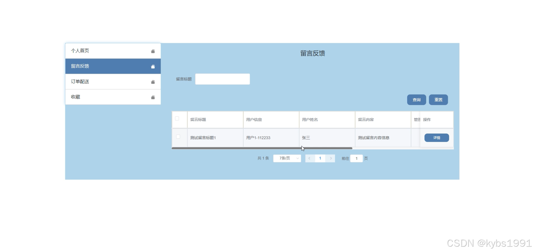Go to previous page arrow
This screenshot has width=533, height=252.
pos(309,158)
